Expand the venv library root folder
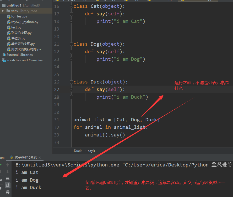233x197 pixels. click(3, 11)
